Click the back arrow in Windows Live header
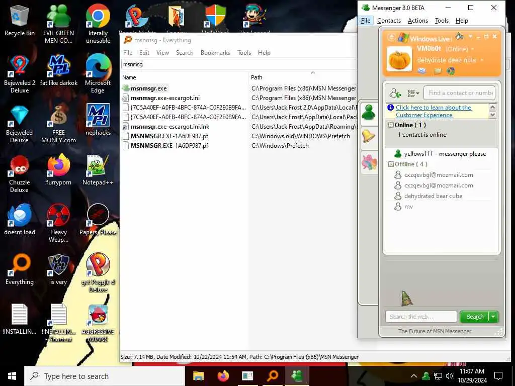 click(391, 37)
